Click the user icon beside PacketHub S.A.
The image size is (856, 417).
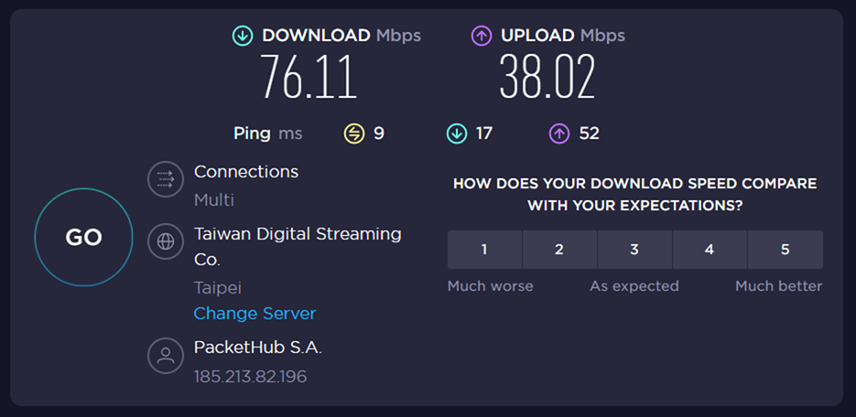coord(166,356)
